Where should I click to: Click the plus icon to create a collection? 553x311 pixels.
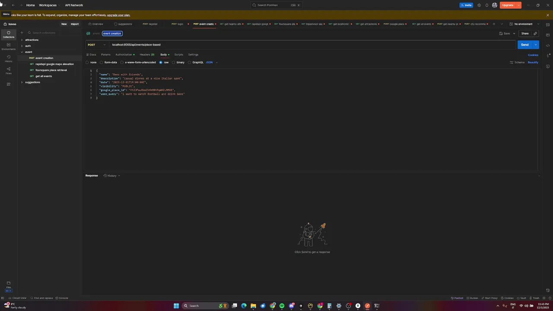(x=22, y=33)
